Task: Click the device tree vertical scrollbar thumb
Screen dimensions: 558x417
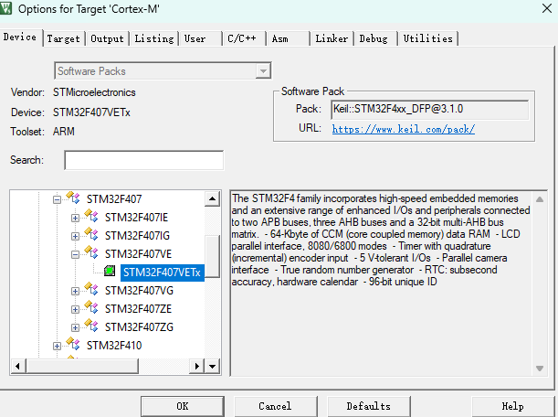Action: (x=213, y=256)
